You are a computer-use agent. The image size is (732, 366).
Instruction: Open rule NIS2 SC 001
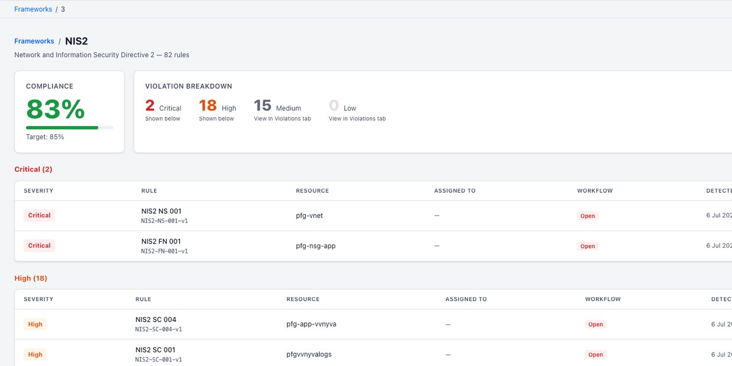click(x=155, y=349)
